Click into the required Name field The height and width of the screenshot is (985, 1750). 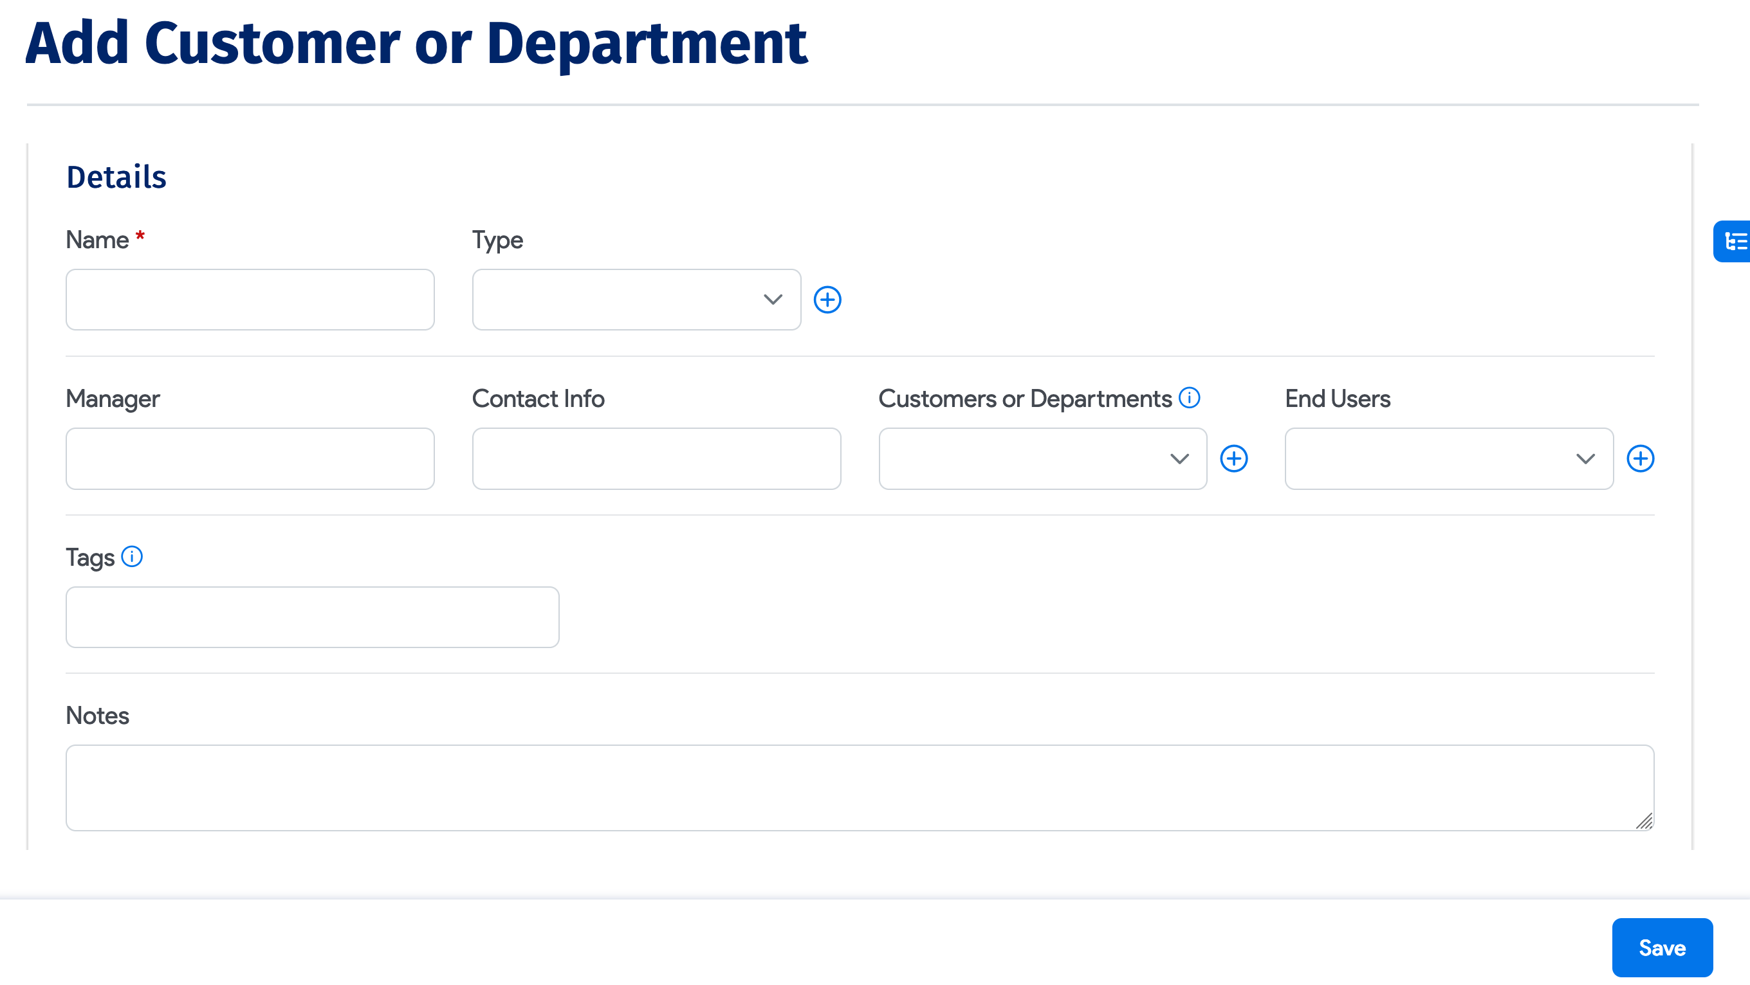point(250,300)
